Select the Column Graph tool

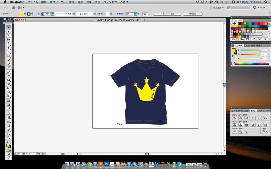[8, 121]
